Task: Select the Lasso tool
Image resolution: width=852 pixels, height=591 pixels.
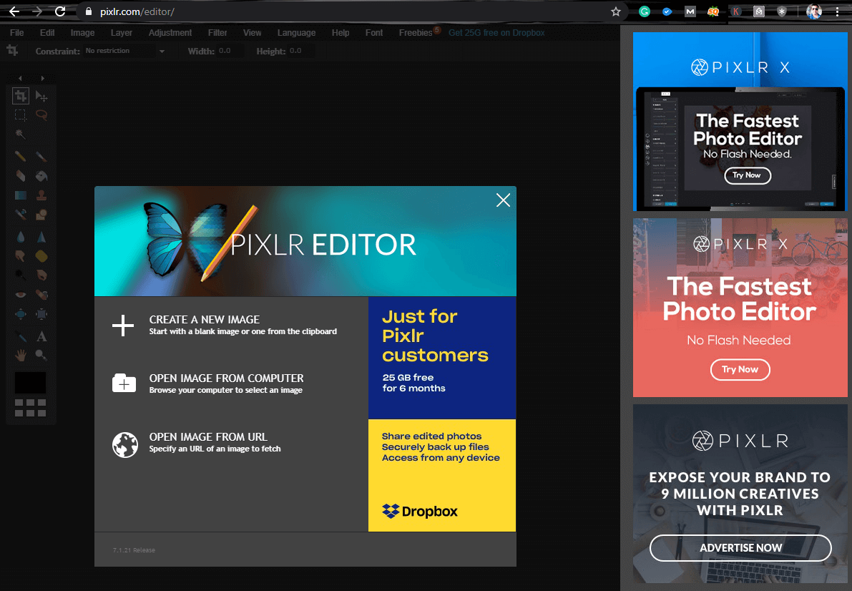Action: pyautogui.click(x=41, y=114)
